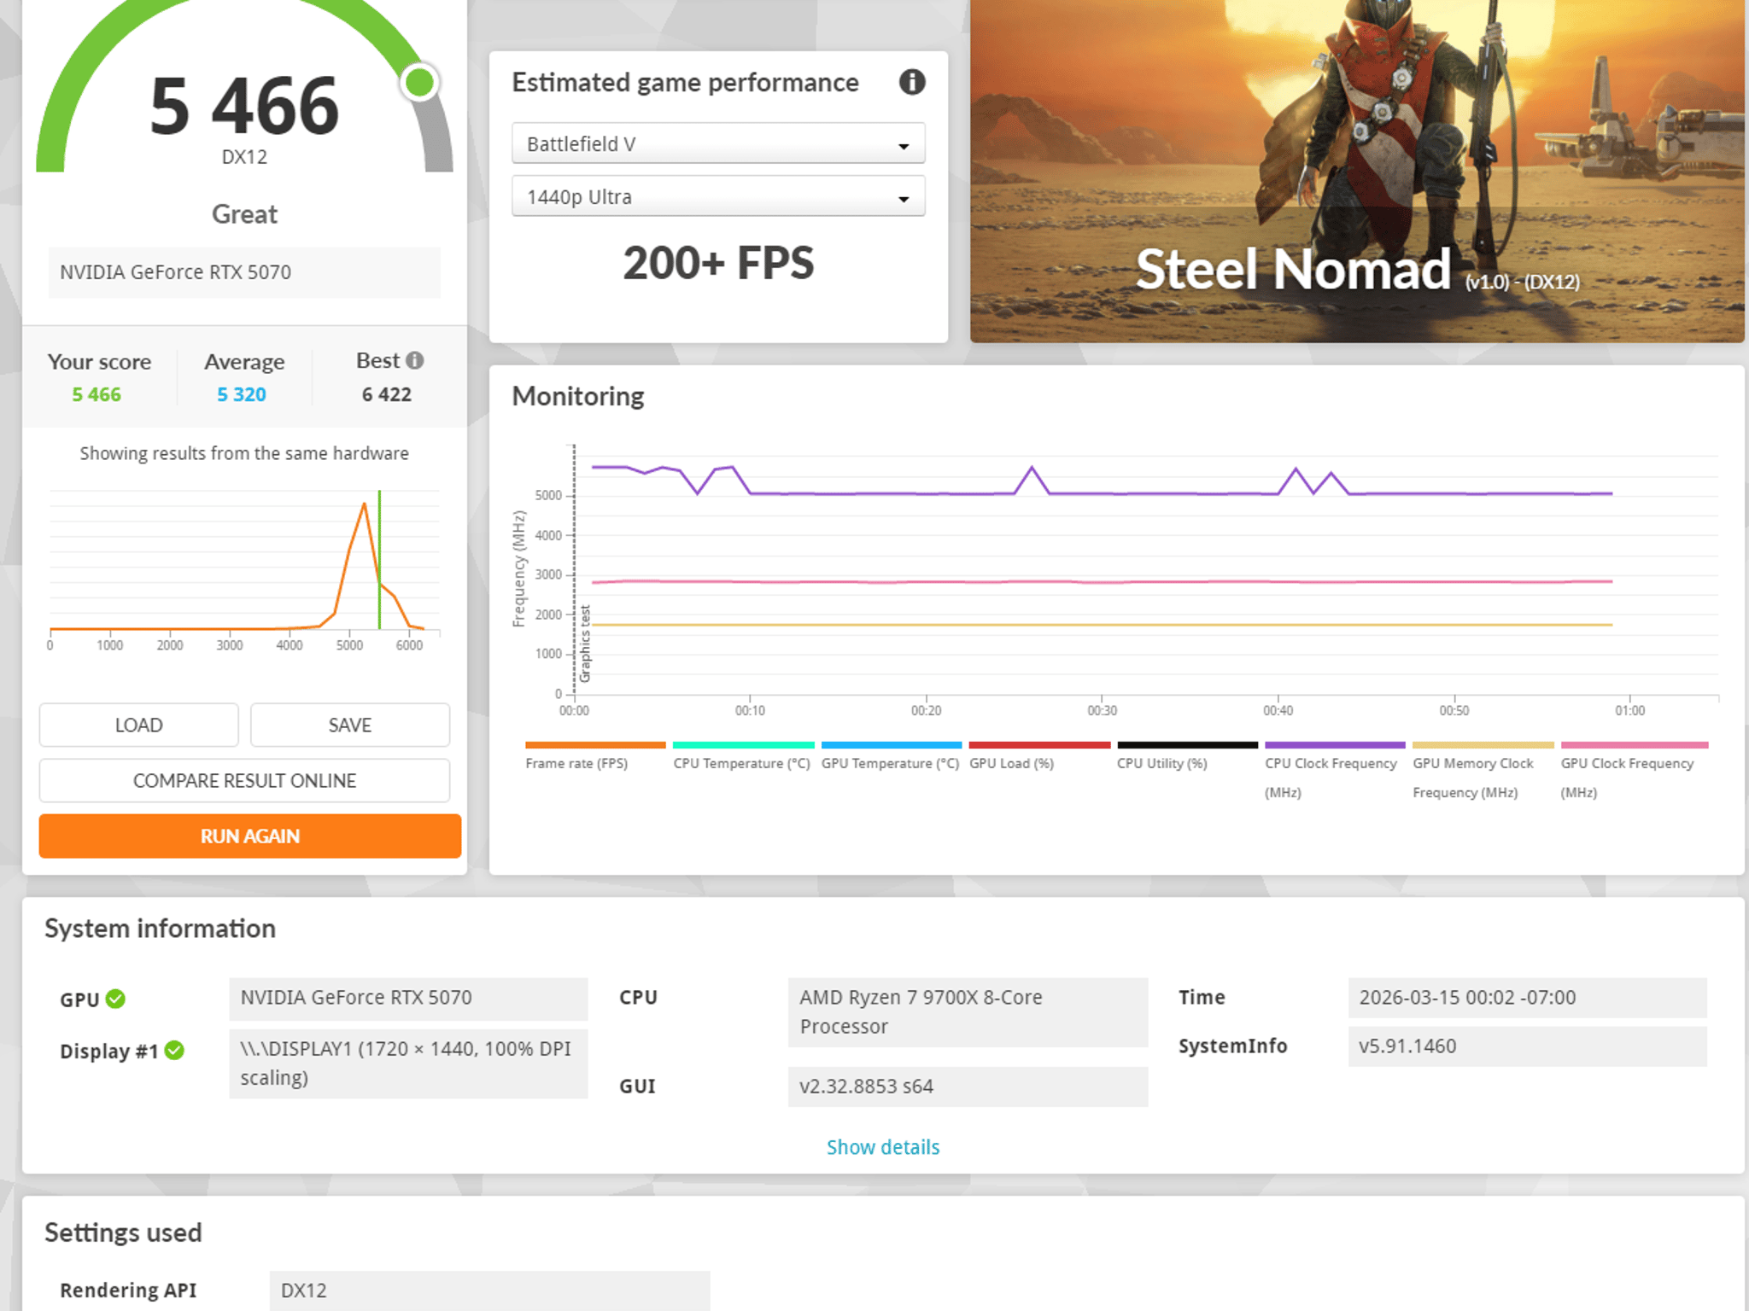This screenshot has height=1311, width=1749.
Task: Toggle GPU Temperature legend series
Action: 891,756
